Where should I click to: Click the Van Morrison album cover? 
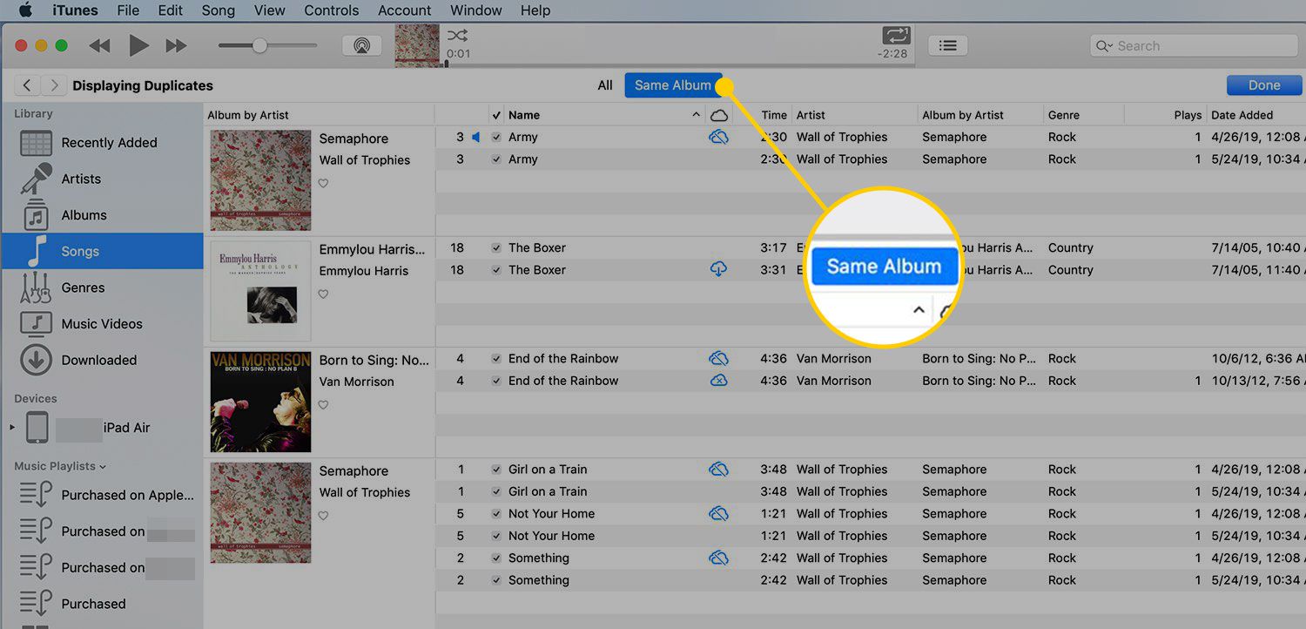coord(260,402)
